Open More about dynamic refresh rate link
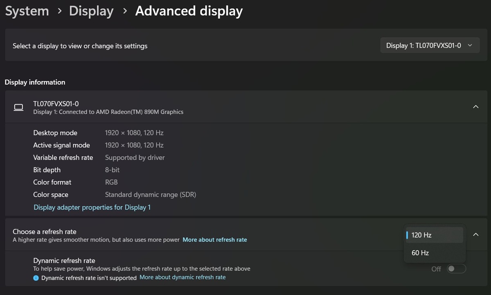 pyautogui.click(x=182, y=277)
